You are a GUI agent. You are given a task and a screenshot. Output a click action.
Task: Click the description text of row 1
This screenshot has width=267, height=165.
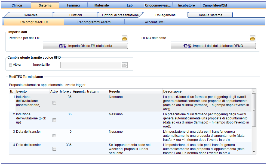click(206, 103)
